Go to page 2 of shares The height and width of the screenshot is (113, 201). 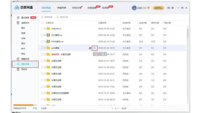[x=115, y=108]
